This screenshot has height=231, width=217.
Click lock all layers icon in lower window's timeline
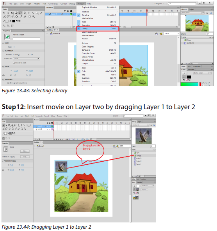[50, 123]
